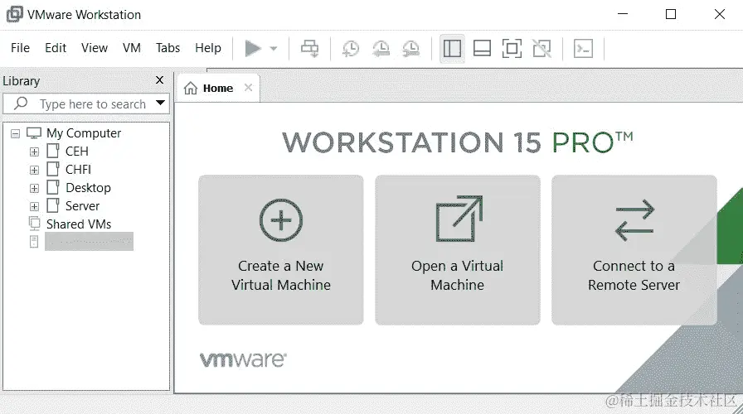
Task: Toggle the thumbnail bar view icon
Action: pyautogui.click(x=482, y=48)
